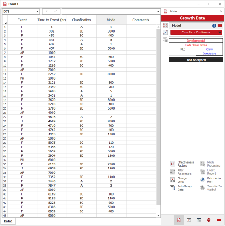Click time cell 7847 in row 38
Image resolution: width=225 pixels, height=226 pixels.
(52, 186)
